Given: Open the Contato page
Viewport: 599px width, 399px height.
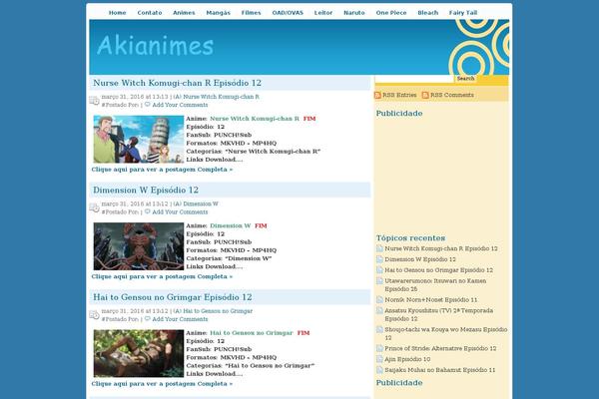Looking at the screenshot, I should click(x=150, y=13).
